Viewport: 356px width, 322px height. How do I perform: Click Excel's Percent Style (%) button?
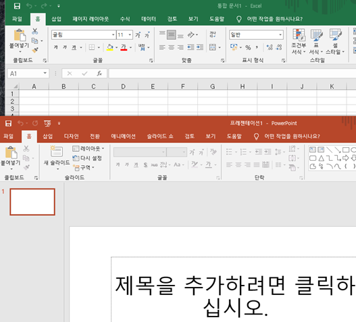[248, 47]
